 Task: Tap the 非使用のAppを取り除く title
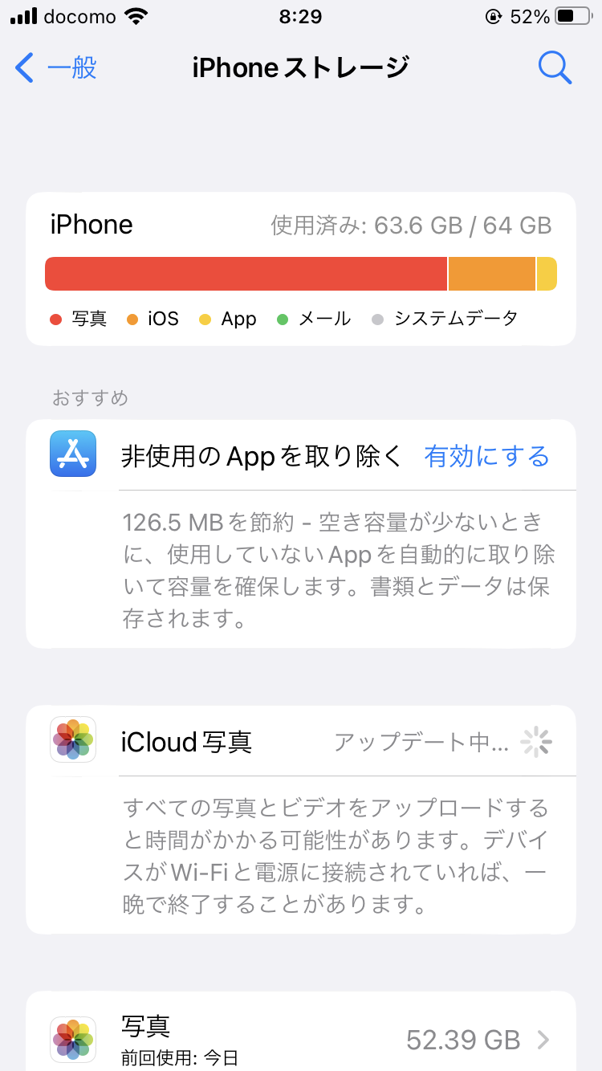point(261,457)
